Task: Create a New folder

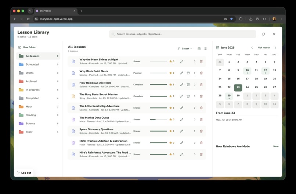Action: pyautogui.click(x=27, y=47)
